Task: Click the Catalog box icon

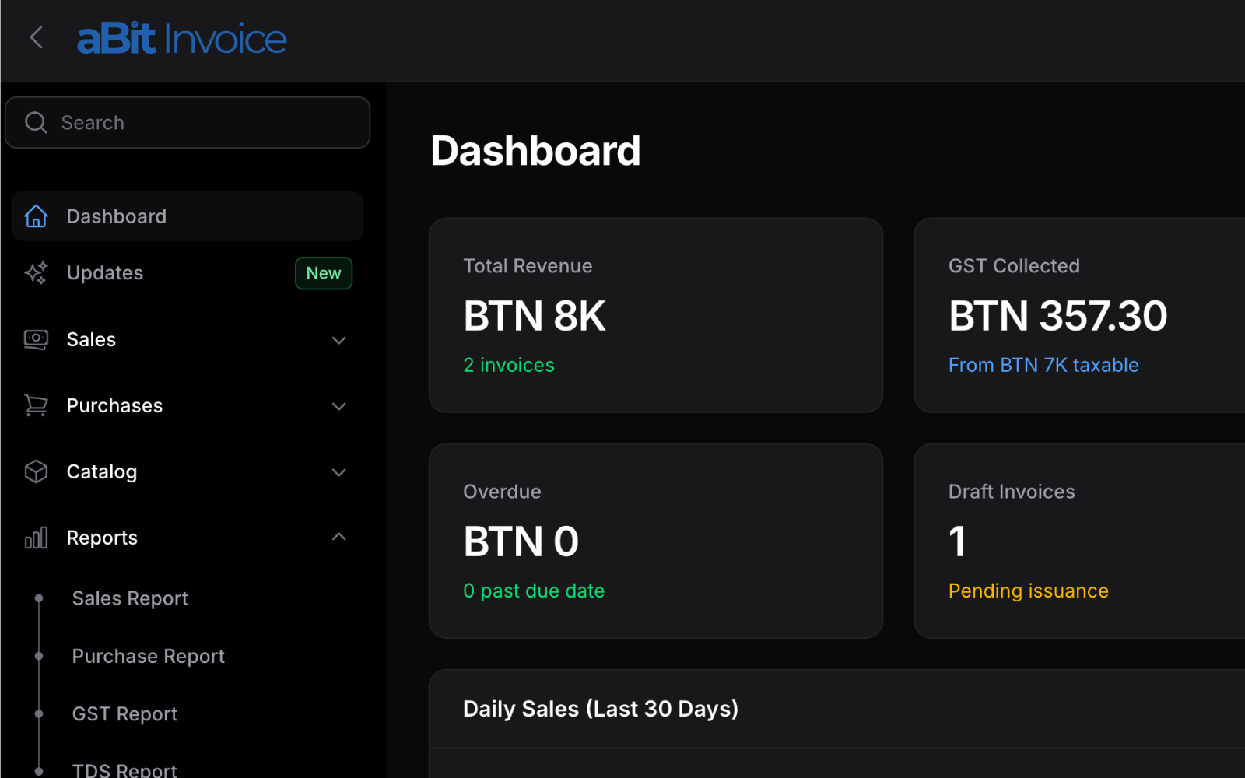Action: [36, 471]
